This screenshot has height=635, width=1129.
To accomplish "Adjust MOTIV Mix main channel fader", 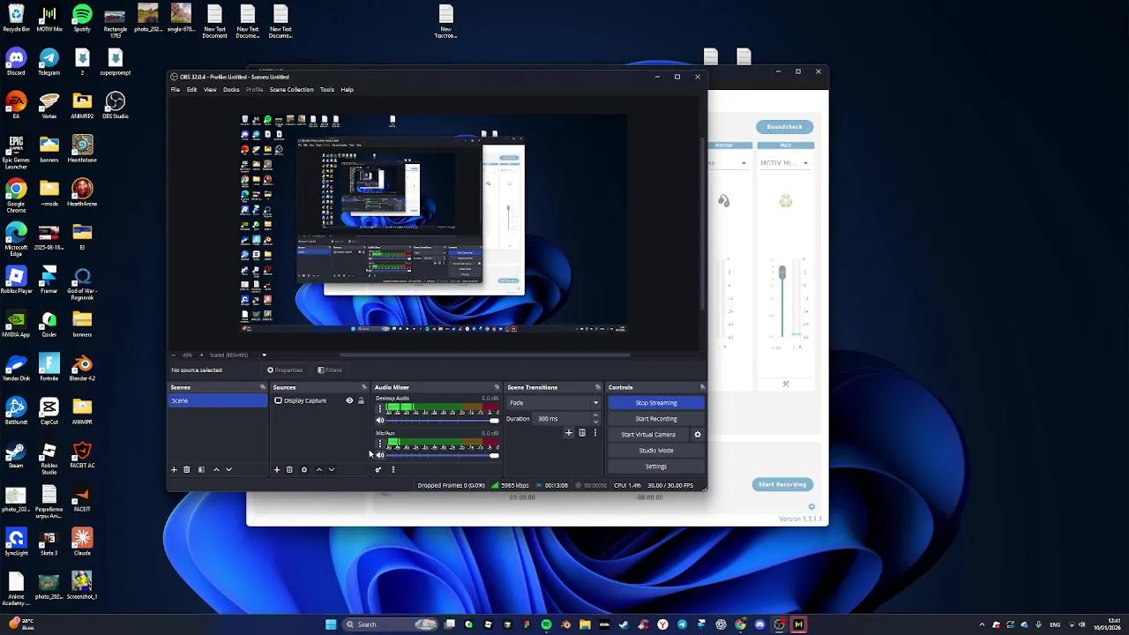I will tap(781, 274).
